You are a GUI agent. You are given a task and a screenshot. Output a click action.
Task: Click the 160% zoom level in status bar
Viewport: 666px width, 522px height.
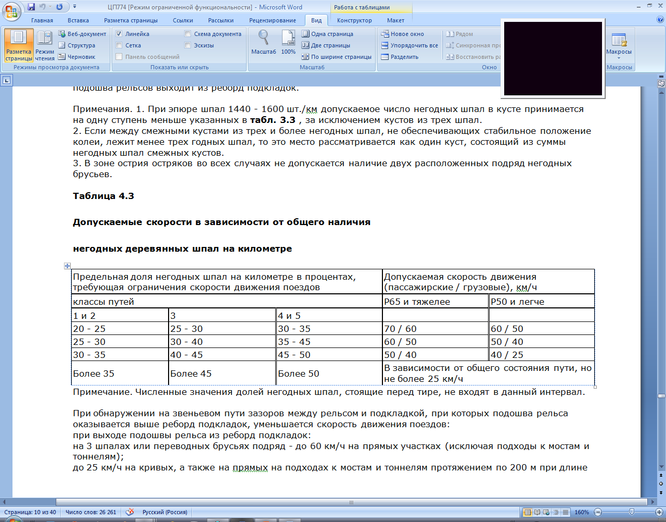point(582,513)
